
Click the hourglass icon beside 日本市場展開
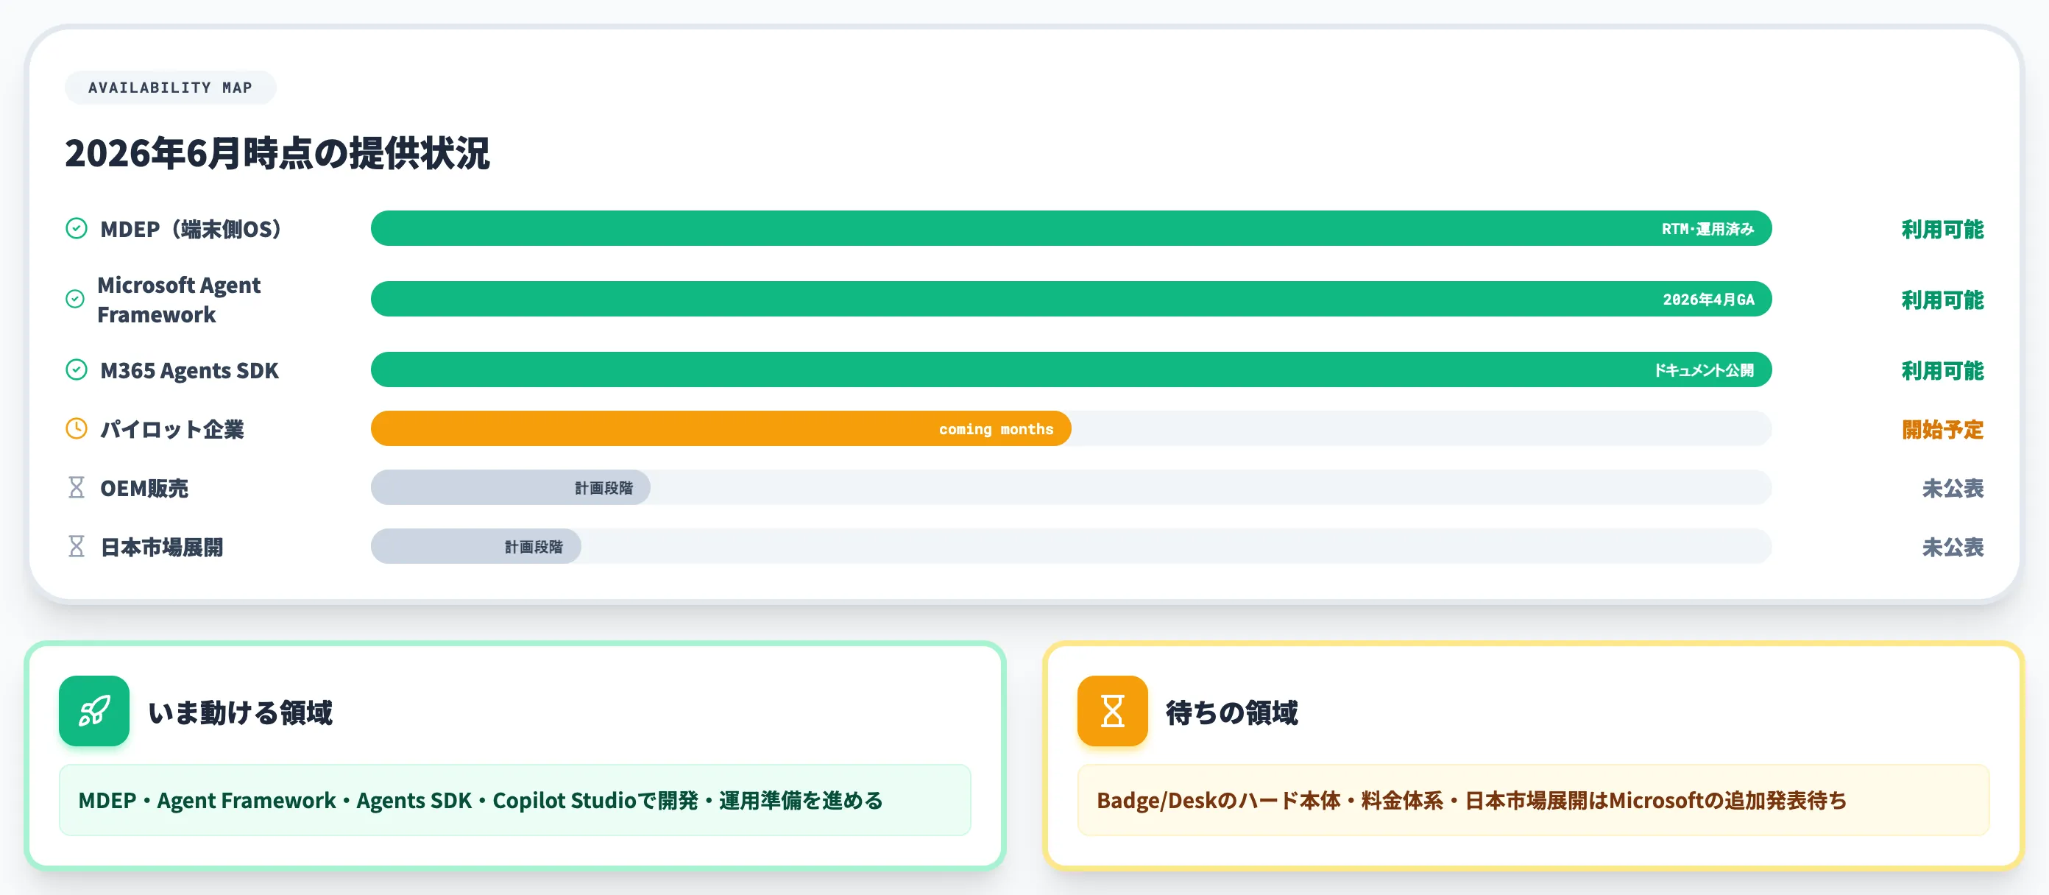(77, 547)
